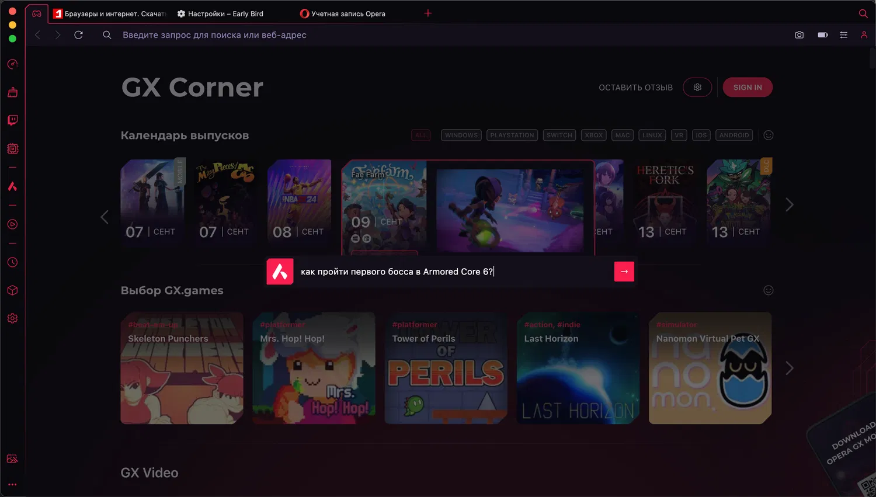Open the tab search magnifier icon
The height and width of the screenshot is (497, 876).
tap(863, 13)
